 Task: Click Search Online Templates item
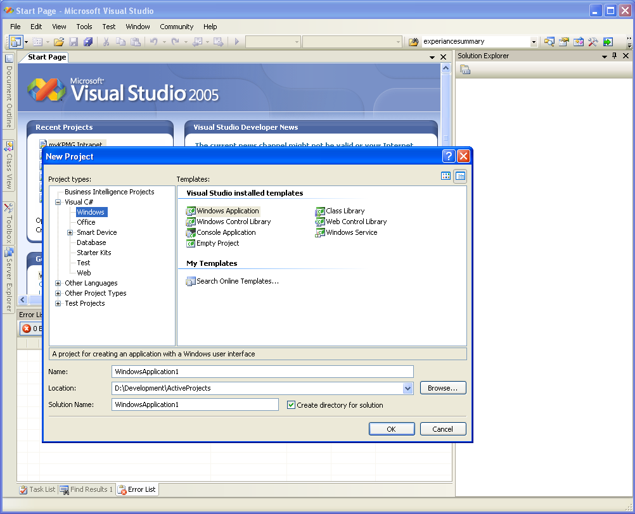click(x=233, y=282)
